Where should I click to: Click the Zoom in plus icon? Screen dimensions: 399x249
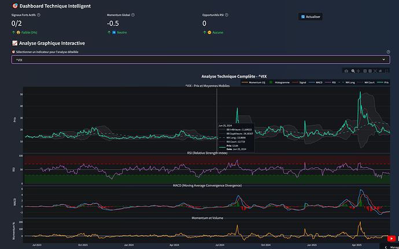[364, 71]
